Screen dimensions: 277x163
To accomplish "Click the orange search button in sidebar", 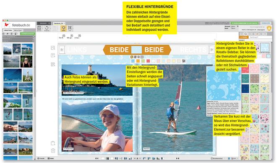I will pyautogui.click(x=244, y=37).
